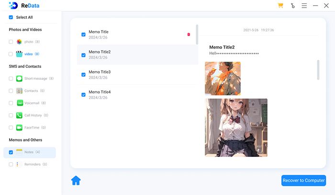Click the shopping cart icon
This screenshot has width=335, height=195.
click(280, 6)
